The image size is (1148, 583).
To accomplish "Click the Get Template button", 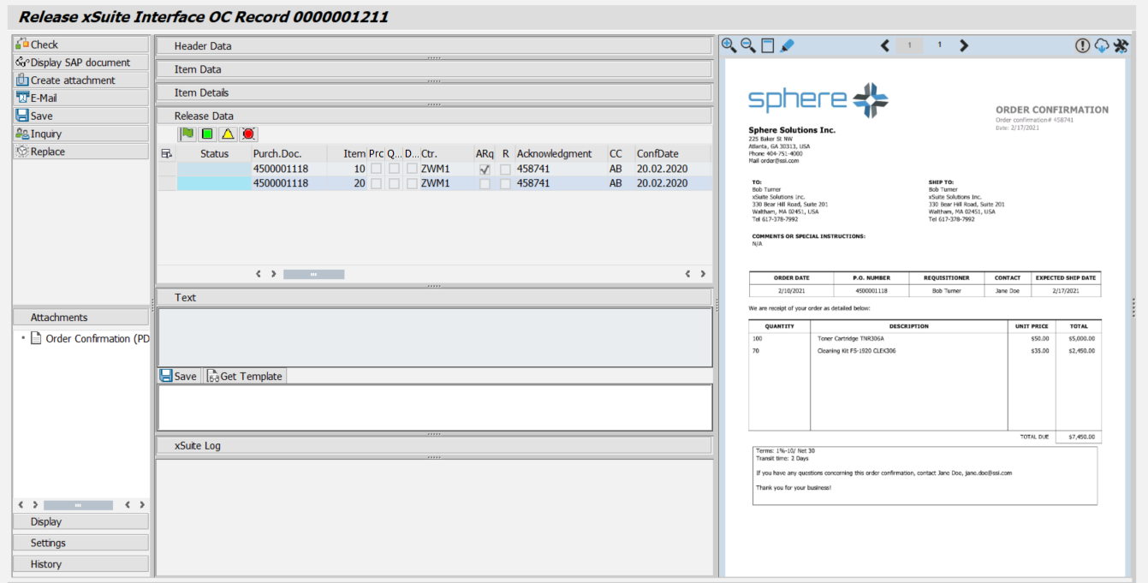I will pyautogui.click(x=245, y=377).
